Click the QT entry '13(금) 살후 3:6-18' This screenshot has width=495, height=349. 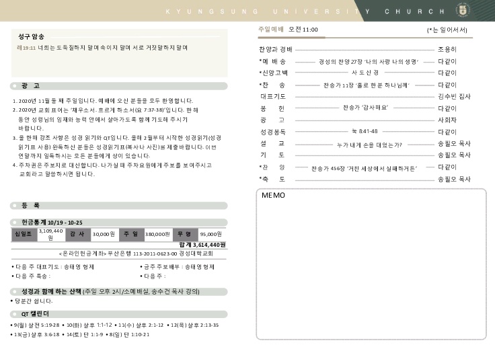35,335
